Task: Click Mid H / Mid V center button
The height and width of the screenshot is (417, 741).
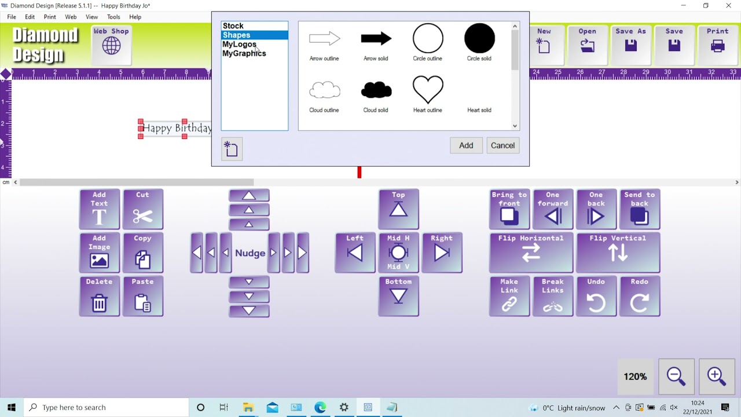Action: pos(398,253)
